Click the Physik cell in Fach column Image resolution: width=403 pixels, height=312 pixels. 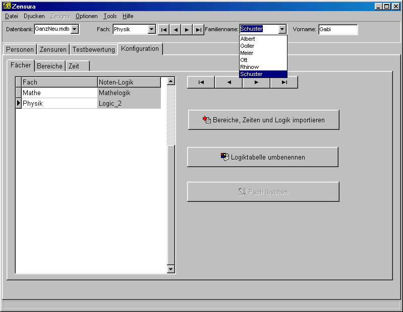click(x=60, y=103)
